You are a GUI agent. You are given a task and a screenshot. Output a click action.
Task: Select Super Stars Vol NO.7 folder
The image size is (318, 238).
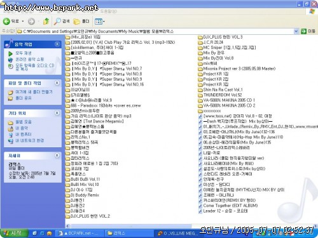pos(104,69)
